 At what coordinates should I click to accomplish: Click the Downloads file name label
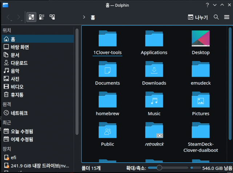pyautogui.click(x=154, y=83)
